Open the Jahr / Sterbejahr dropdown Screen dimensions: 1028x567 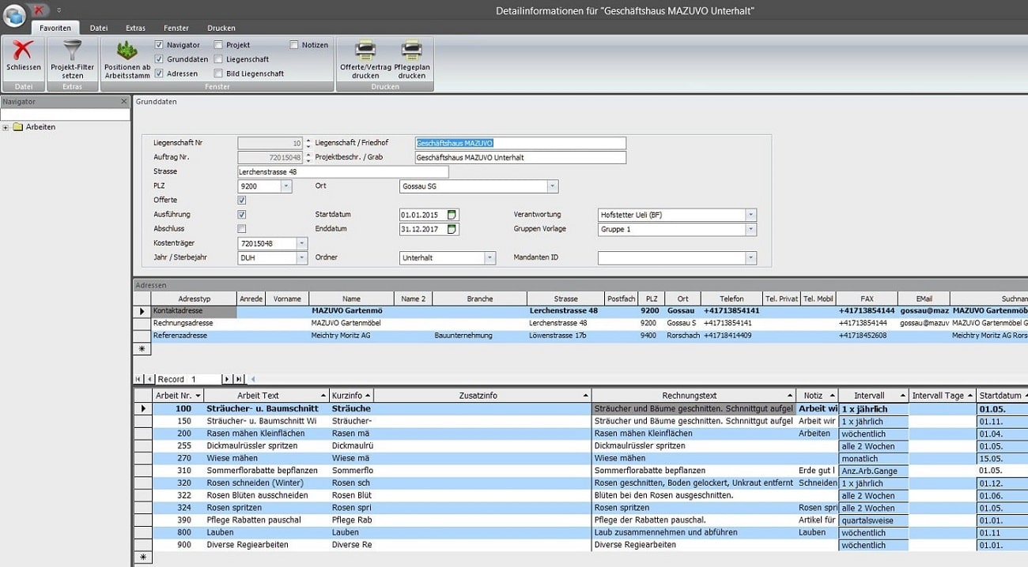tap(302, 257)
